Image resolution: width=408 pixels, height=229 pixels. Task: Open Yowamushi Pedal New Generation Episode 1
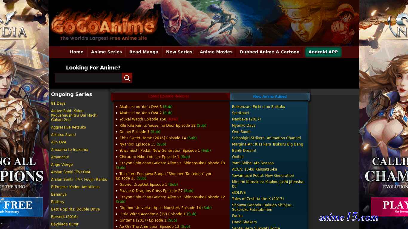[160, 150]
